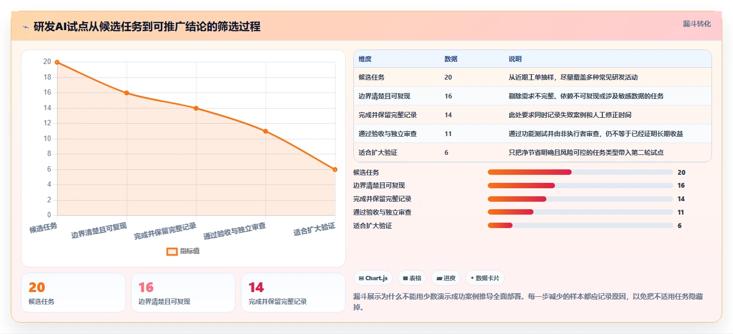The width and height of the screenshot is (733, 334).
Task: Open the 14 完成并保留完整记录 stat card
Action: click(x=293, y=293)
